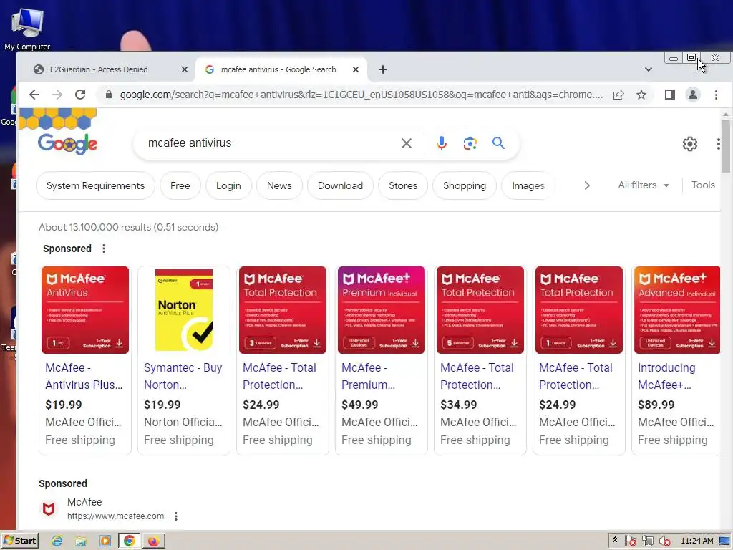733x550 pixels.
Task: Open Internet Explorer from the taskbar
Action: click(57, 541)
